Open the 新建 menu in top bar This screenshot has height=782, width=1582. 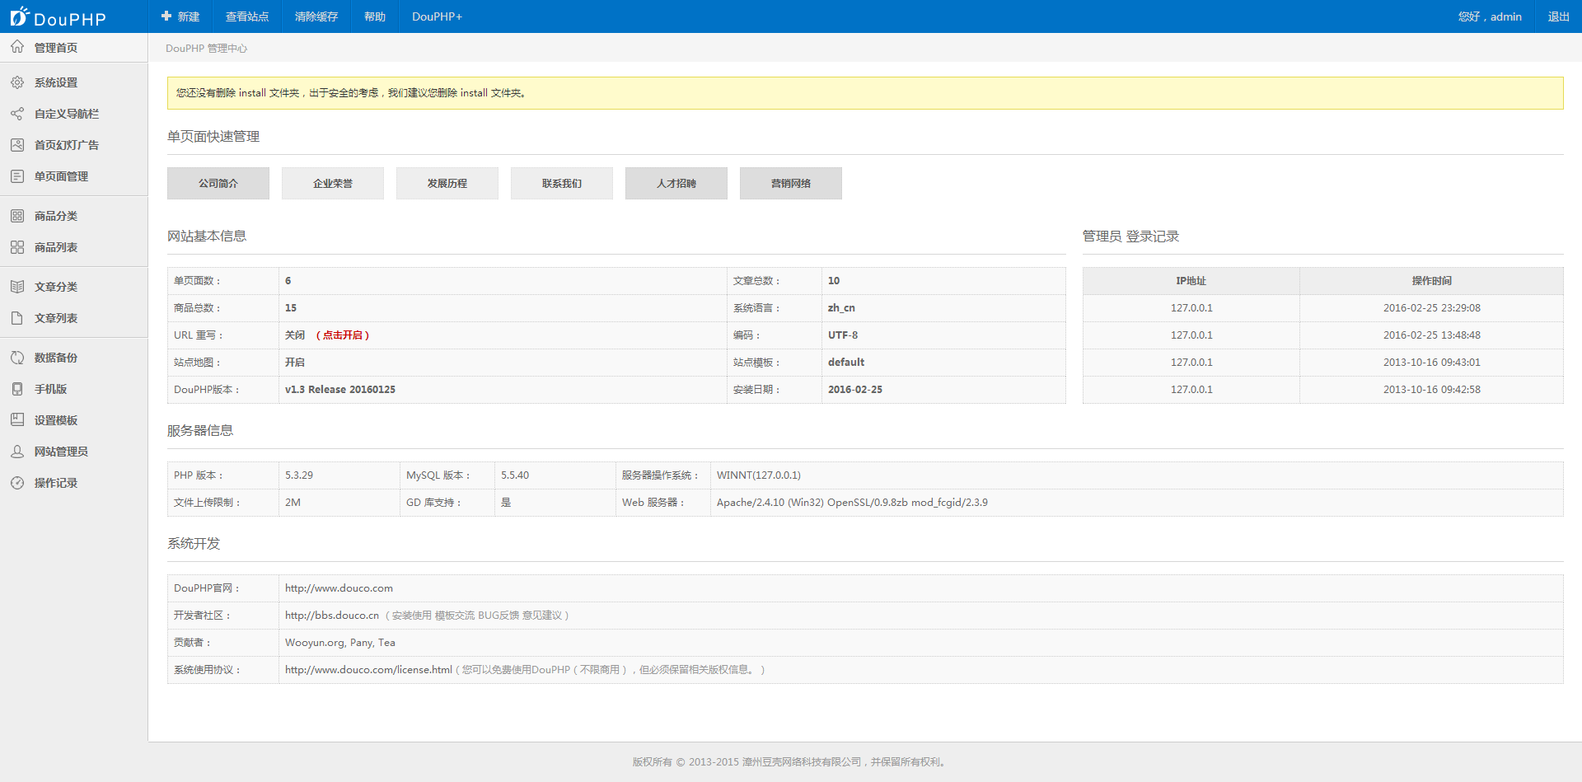(180, 16)
